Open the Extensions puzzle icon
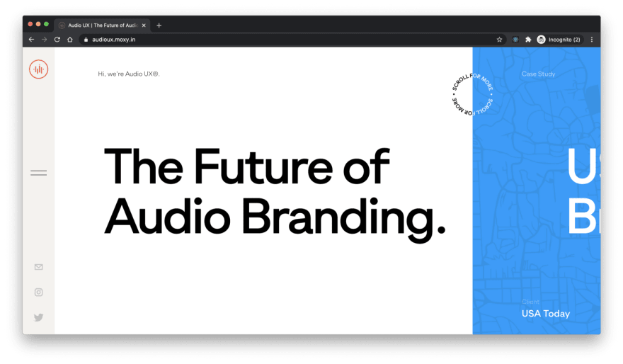This screenshot has width=623, height=364. (528, 40)
